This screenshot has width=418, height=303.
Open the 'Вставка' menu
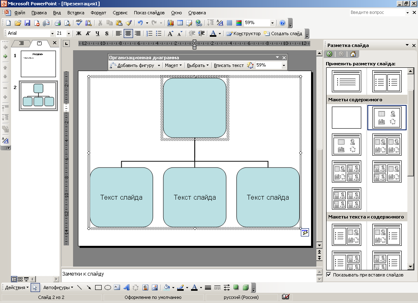pyautogui.click(x=76, y=13)
